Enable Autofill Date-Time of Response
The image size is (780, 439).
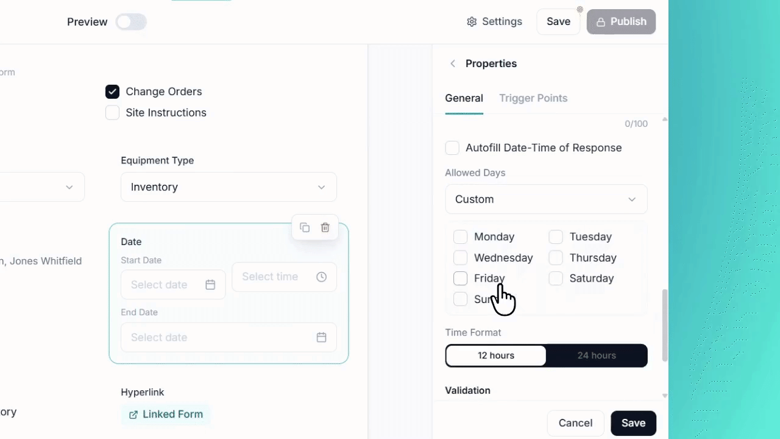pyautogui.click(x=452, y=148)
